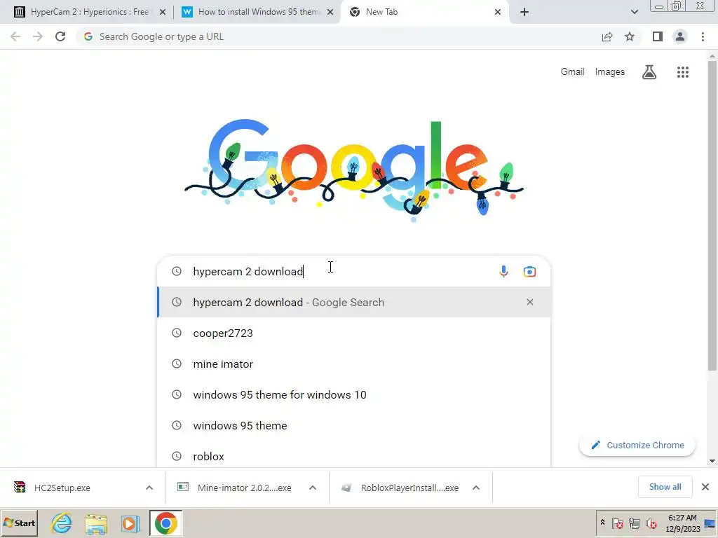Expand options for RobloxPlayerInstaller download
The height and width of the screenshot is (538, 718).
tap(476, 488)
